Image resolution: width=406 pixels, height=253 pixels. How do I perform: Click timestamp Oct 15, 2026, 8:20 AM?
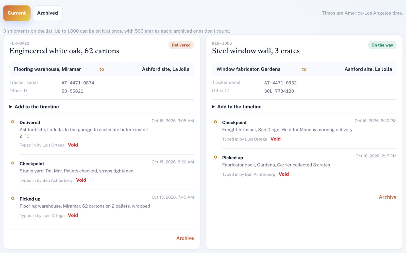[x=173, y=162]
